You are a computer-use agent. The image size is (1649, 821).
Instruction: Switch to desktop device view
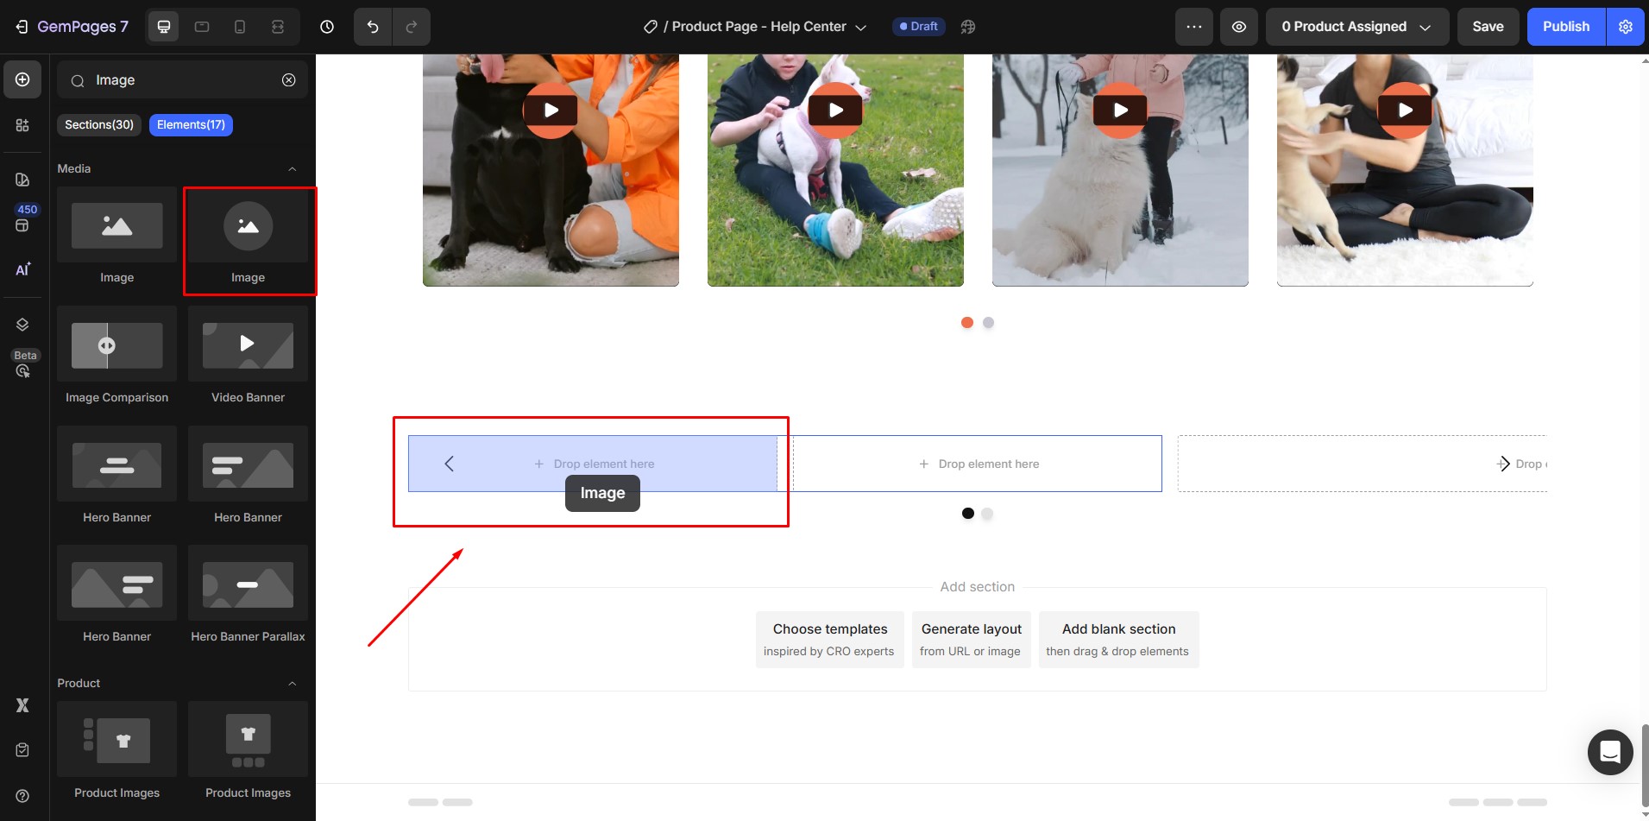click(x=164, y=27)
